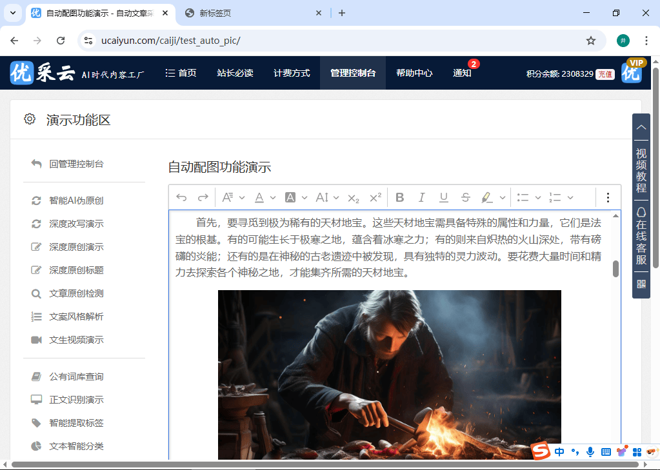Image resolution: width=660 pixels, height=470 pixels.
Task: Click the undo icon in the editor toolbar
Action: [x=182, y=197]
